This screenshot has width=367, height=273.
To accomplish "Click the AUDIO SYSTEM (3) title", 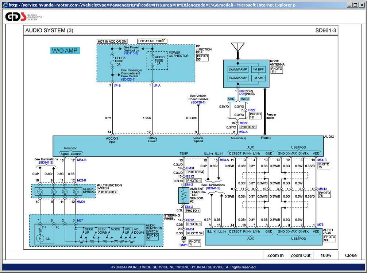I will coord(49,30).
